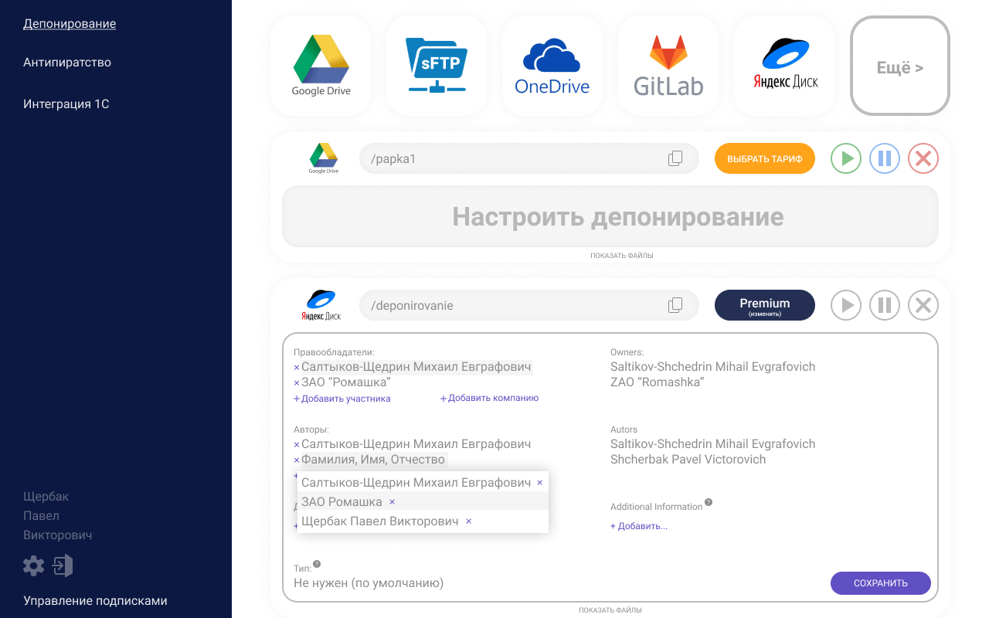
Task: Pick ЗАО Ромашка in suggestions list
Action: tap(342, 501)
